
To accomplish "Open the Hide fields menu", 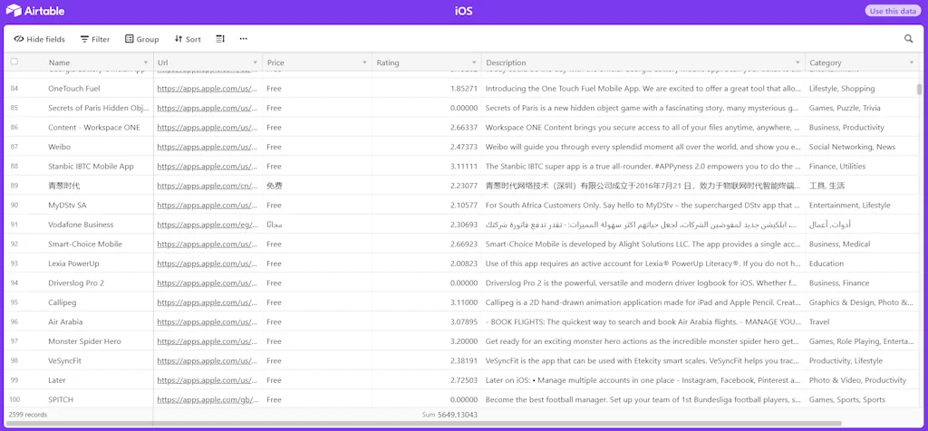I will [39, 39].
